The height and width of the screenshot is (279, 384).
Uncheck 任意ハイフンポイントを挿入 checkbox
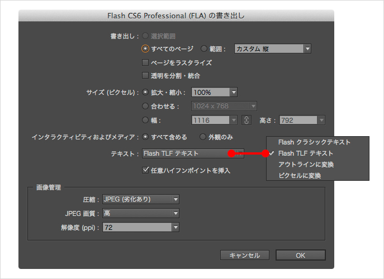[145, 170]
